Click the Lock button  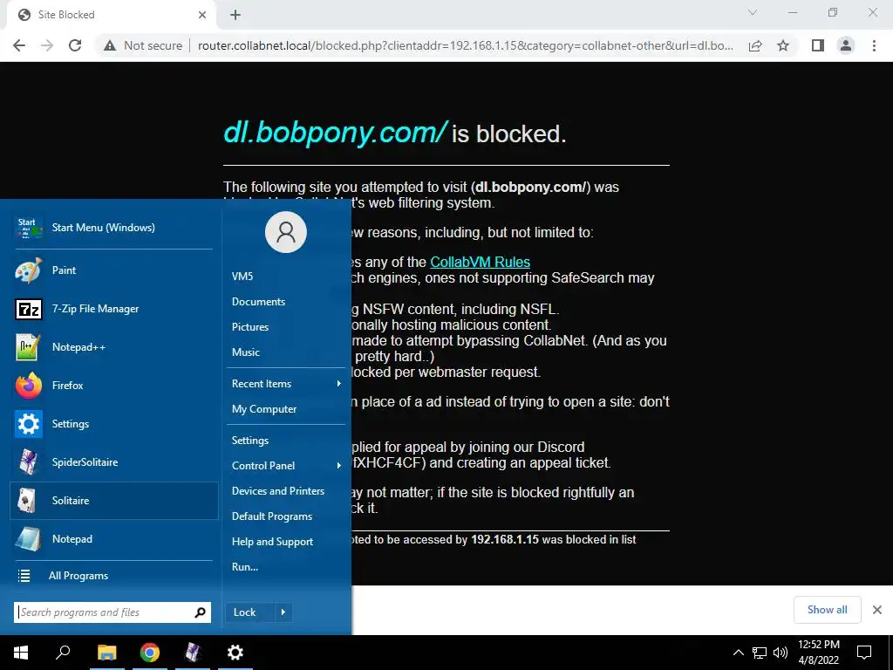point(249,612)
